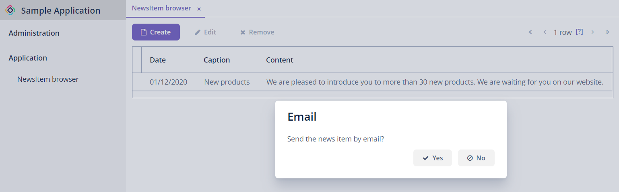Click the row count question mark link

(x=579, y=32)
